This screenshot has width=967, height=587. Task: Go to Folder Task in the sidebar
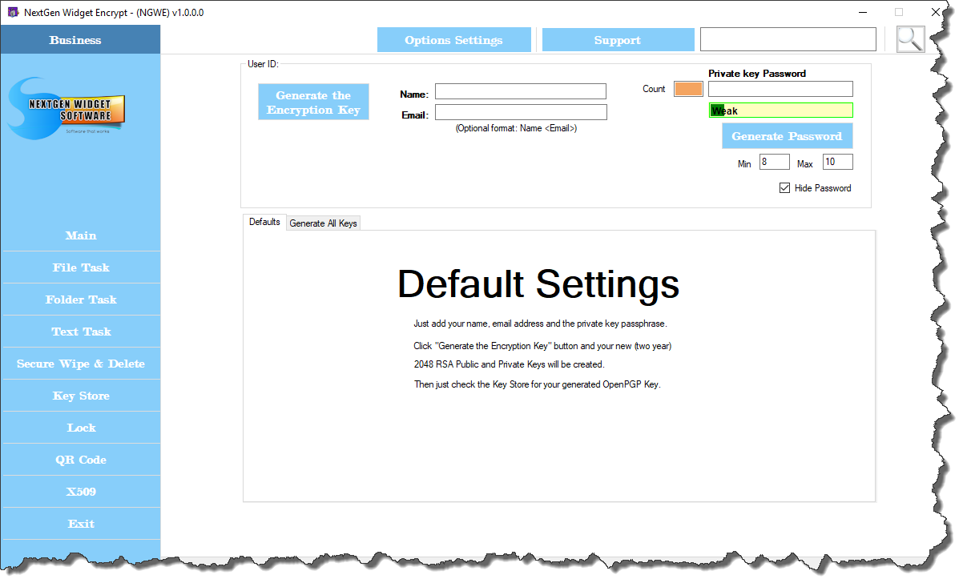click(81, 300)
